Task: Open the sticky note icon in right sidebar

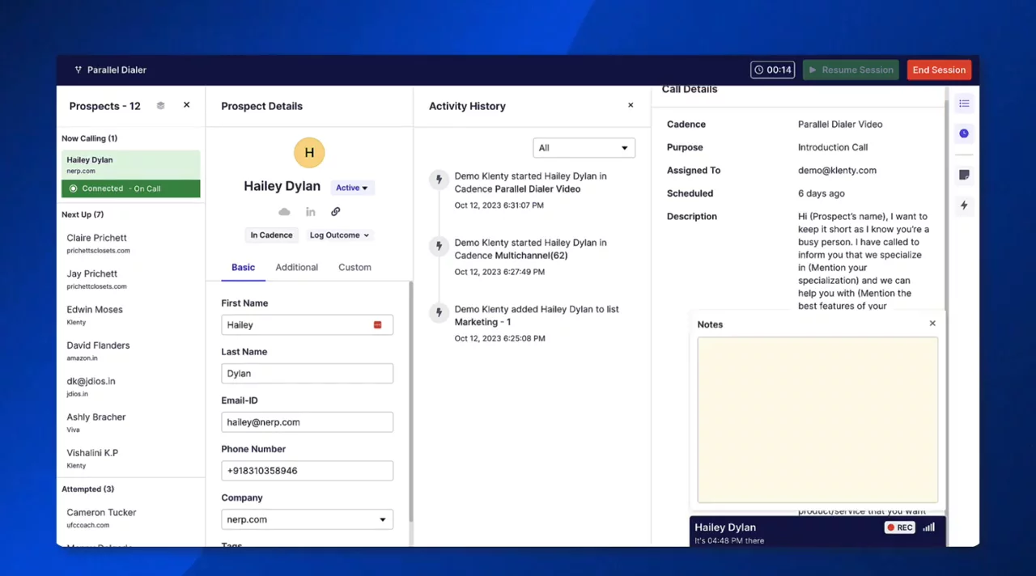Action: (964, 175)
